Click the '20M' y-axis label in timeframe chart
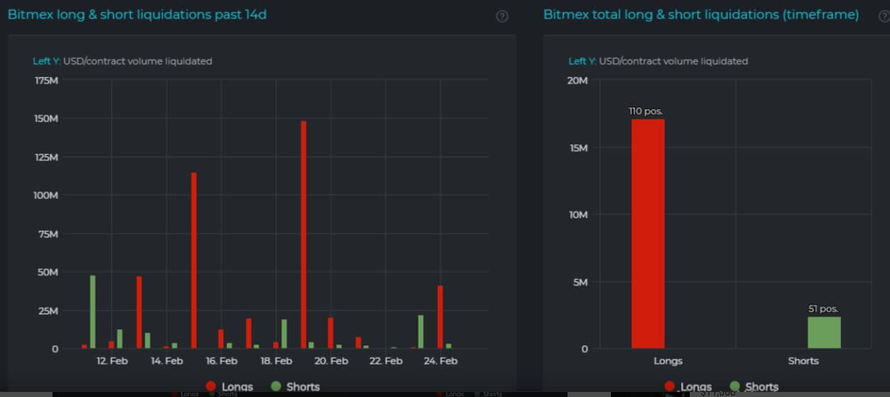This screenshot has height=397, width=890. pyautogui.click(x=577, y=80)
